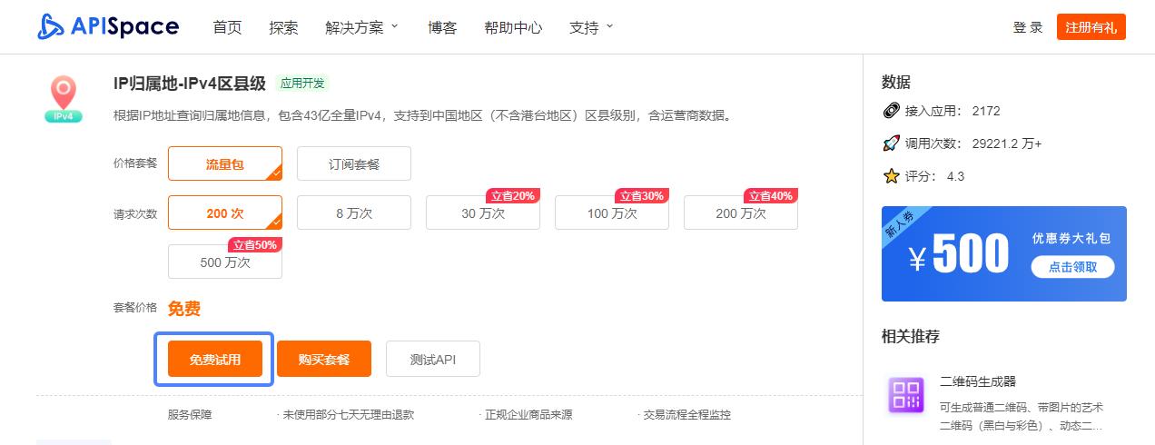Open the 首页 menu item

pos(227,27)
